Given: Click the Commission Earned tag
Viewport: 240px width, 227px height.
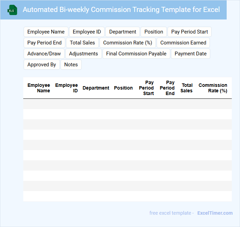Looking at the screenshot, I should click(183, 43).
